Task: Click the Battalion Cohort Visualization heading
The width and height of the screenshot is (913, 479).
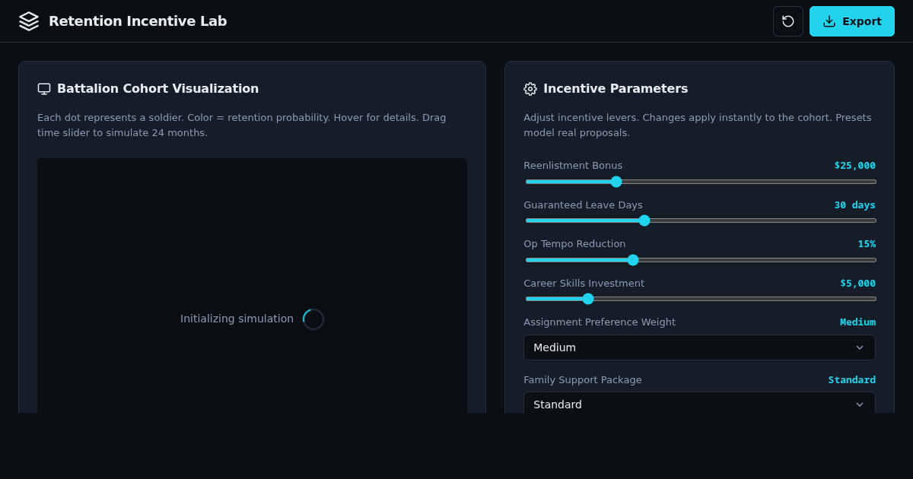Action: [157, 89]
